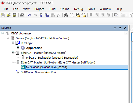Expand the onboard_Buskoppler node
Screen dimensions: 133x103
click(x=18, y=57)
